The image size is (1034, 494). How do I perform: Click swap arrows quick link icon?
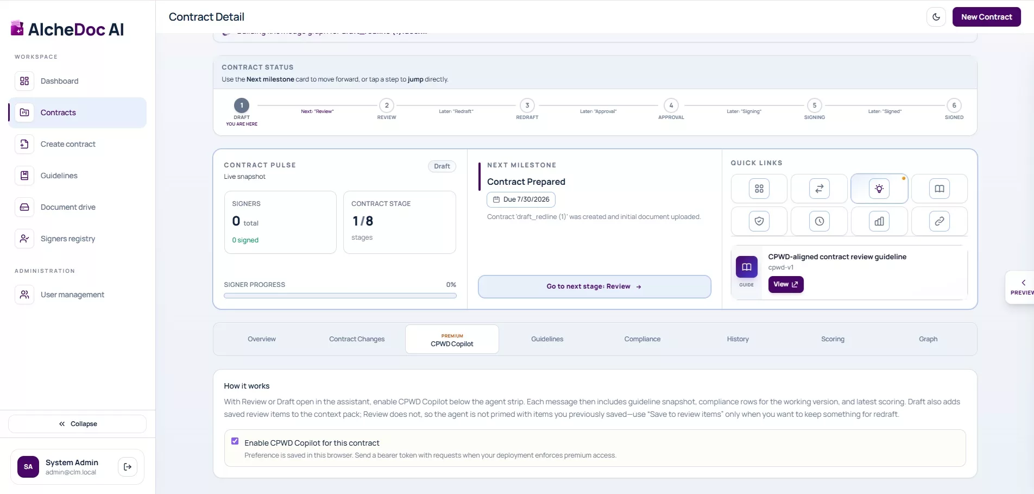819,189
